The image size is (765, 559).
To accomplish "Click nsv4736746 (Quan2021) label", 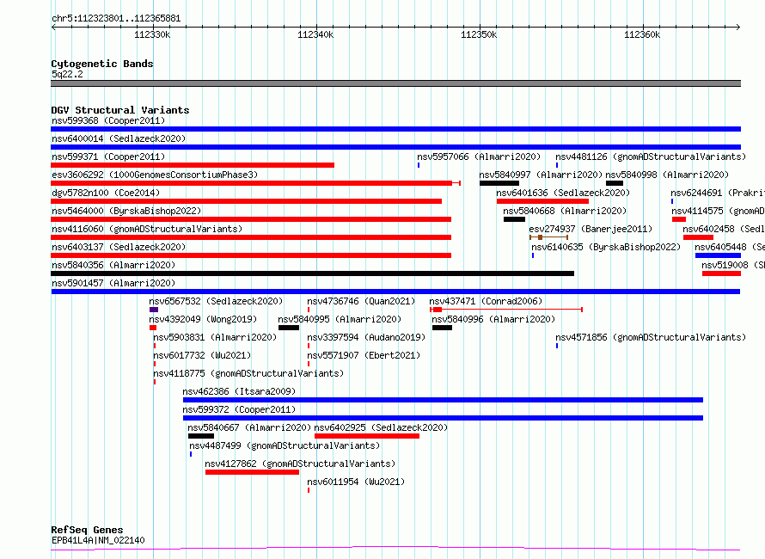I will [361, 301].
